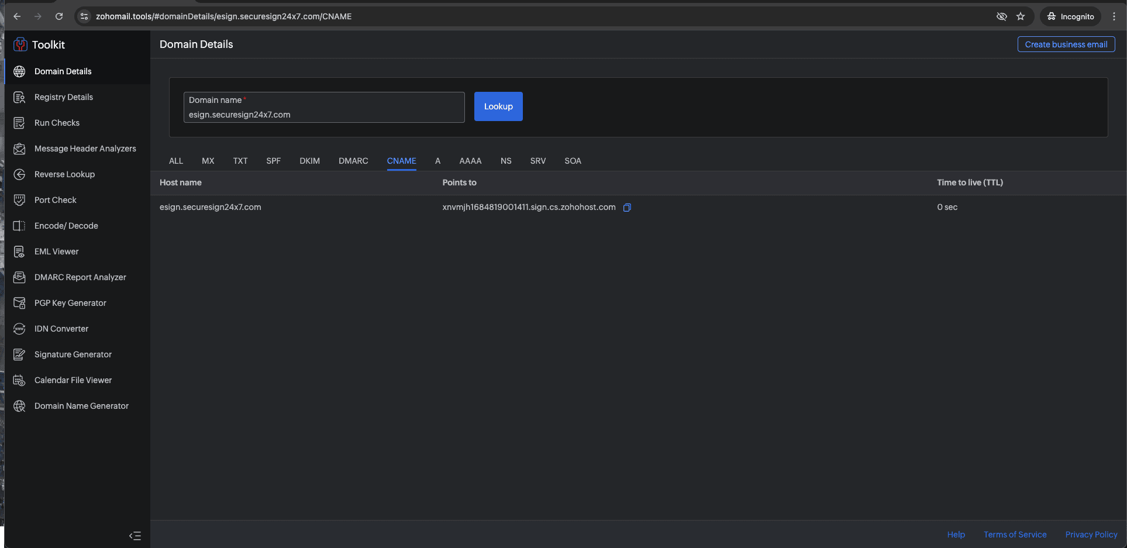Open DMARC Report Analyzer

[x=80, y=277]
